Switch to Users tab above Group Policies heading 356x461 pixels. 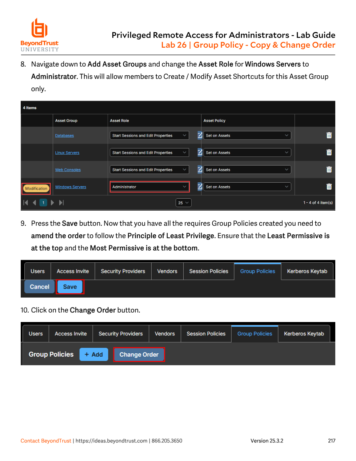click(36, 334)
